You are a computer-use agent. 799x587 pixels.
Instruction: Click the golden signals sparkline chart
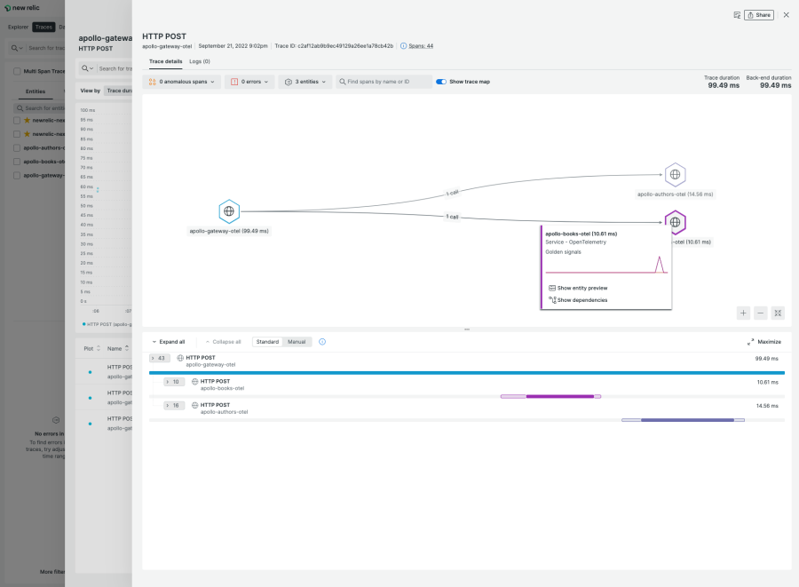[606, 265]
